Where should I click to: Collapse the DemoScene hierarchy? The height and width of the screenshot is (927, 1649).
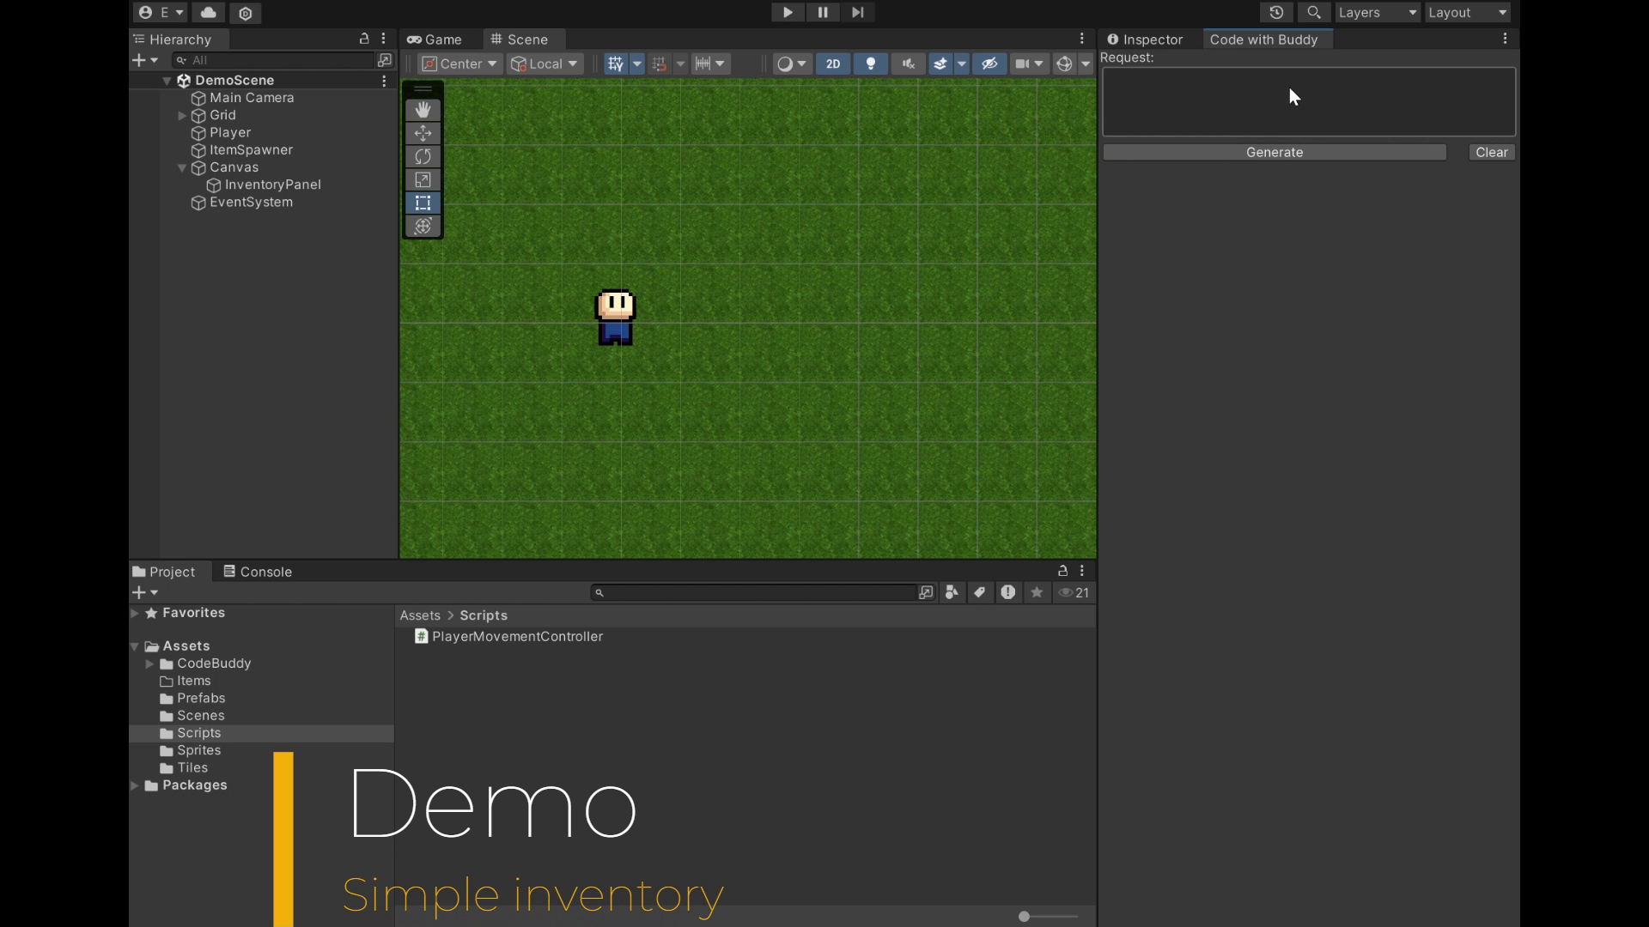point(167,81)
